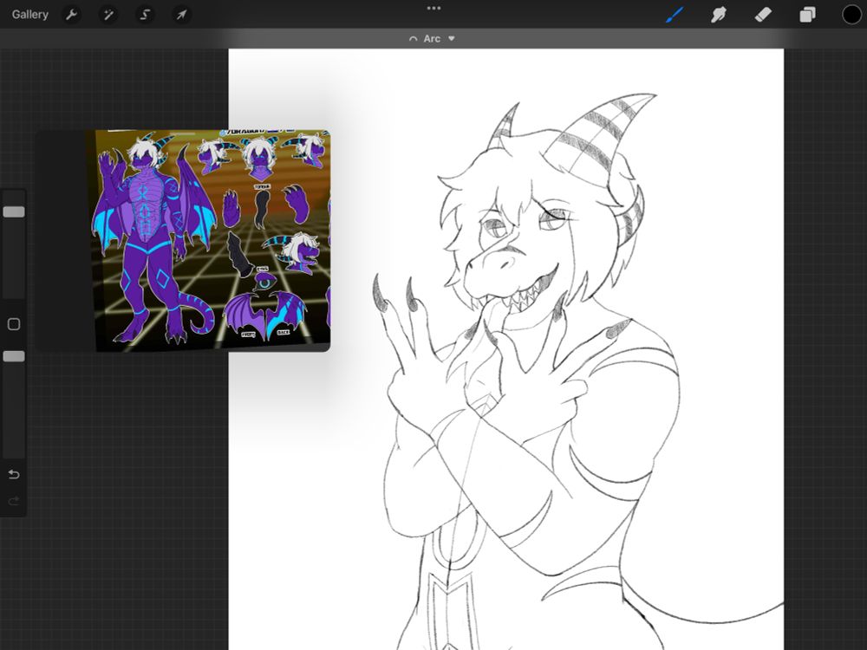Open the Actions wrench menu
Image resolution: width=867 pixels, height=650 pixels.
pyautogui.click(x=71, y=15)
